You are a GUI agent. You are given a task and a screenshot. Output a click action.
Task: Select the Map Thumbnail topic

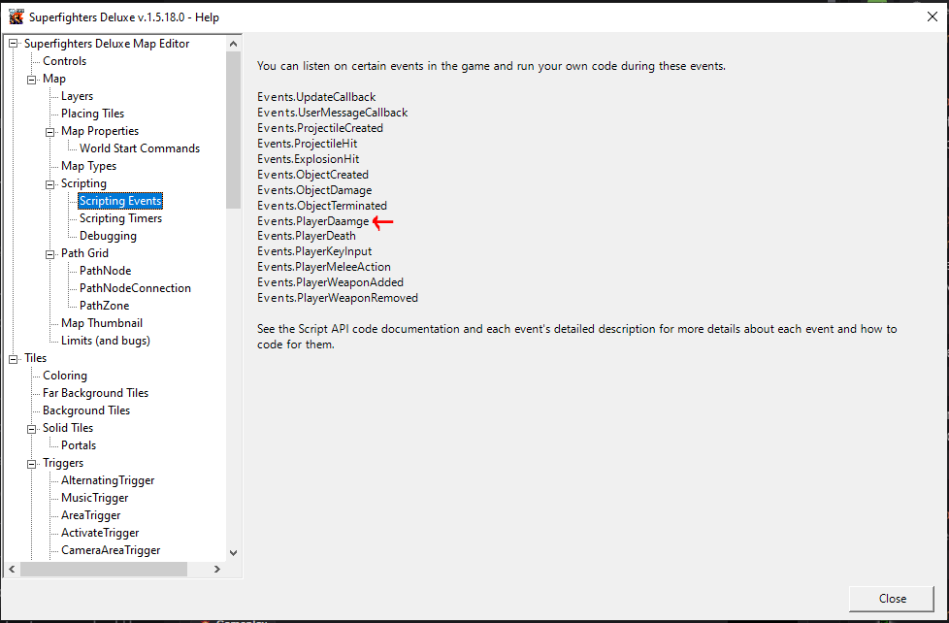click(x=102, y=323)
